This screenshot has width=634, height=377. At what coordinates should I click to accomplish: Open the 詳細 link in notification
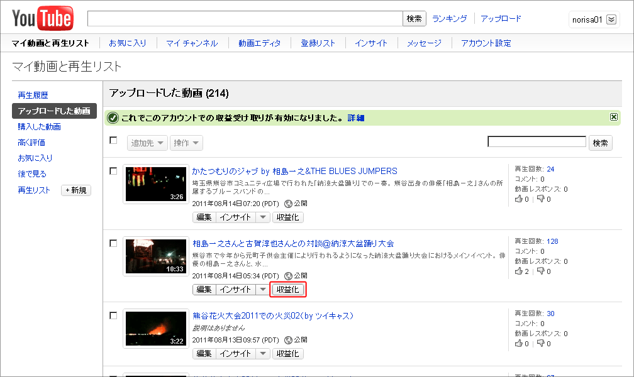pos(356,118)
